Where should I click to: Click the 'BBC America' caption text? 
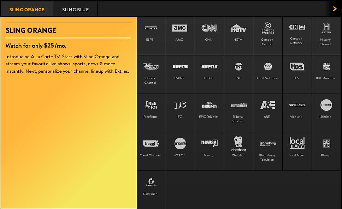point(325,78)
